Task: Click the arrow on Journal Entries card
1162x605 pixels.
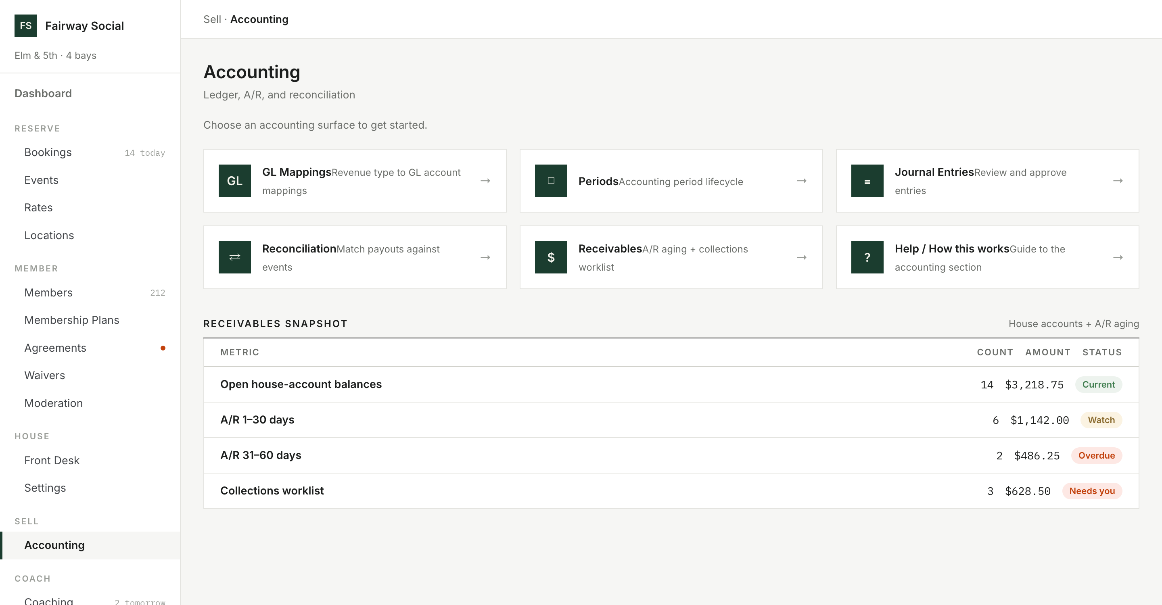Action: tap(1118, 181)
